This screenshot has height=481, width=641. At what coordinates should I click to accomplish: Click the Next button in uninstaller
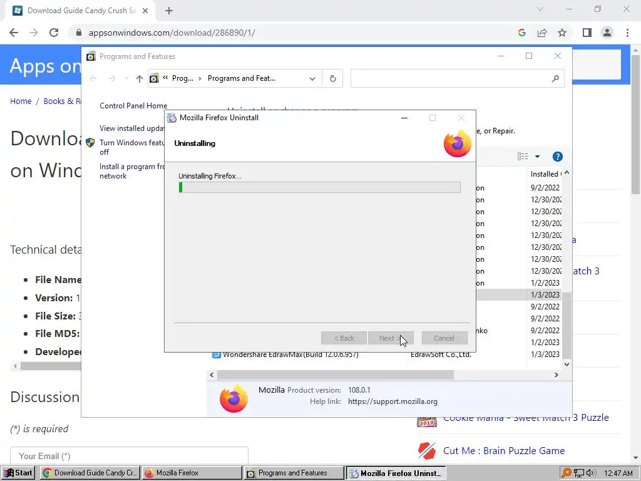click(391, 338)
